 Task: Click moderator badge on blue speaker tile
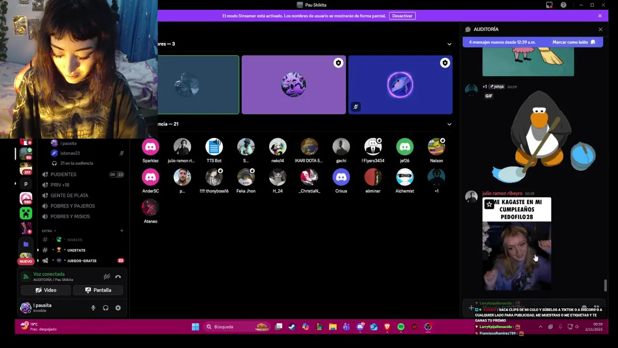[x=445, y=63]
